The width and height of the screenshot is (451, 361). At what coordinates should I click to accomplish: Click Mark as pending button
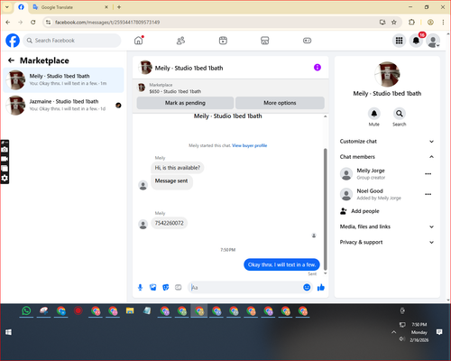point(185,103)
